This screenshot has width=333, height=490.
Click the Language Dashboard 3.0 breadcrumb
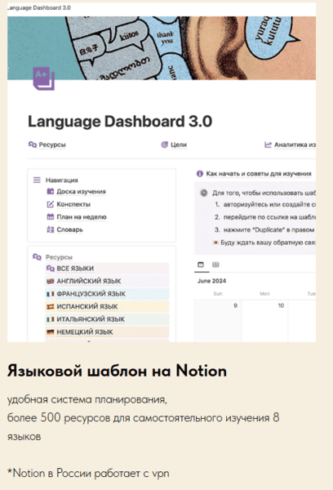coord(39,8)
